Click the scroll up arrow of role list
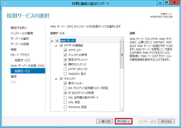Screen dimensions: 181x128 [x=122, y=39]
